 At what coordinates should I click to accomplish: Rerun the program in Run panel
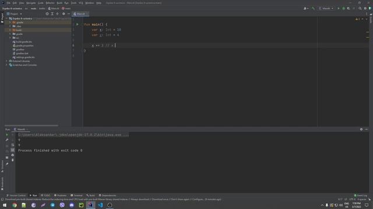7,135
